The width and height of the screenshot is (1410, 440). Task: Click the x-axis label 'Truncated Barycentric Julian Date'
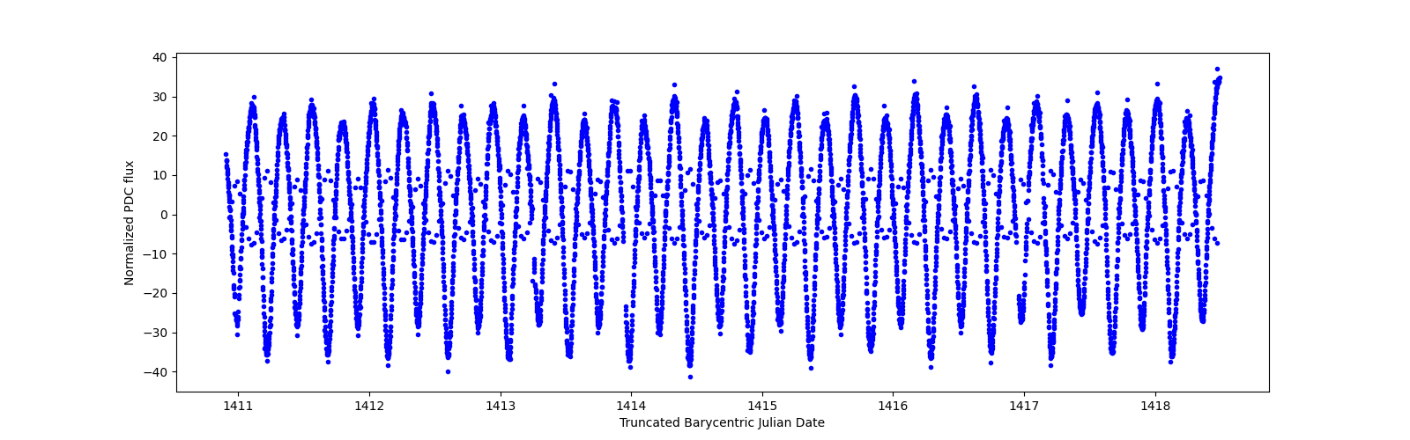click(722, 422)
